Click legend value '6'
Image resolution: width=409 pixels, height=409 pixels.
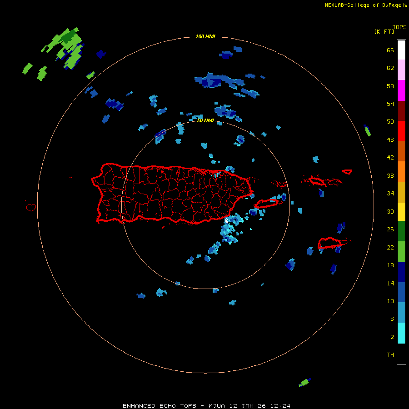tap(392, 319)
